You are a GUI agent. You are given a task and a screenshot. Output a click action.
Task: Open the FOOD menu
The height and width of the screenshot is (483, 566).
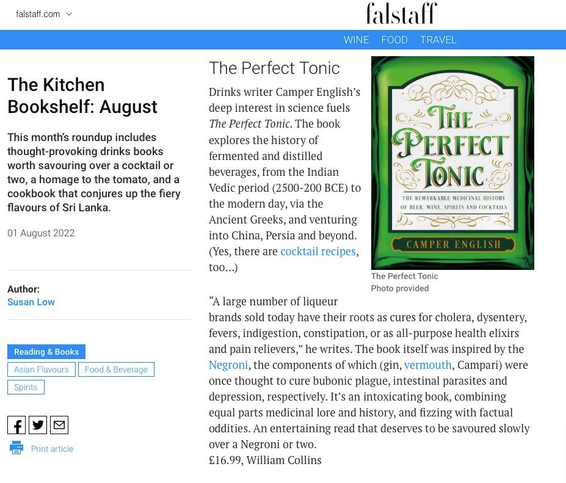point(394,40)
